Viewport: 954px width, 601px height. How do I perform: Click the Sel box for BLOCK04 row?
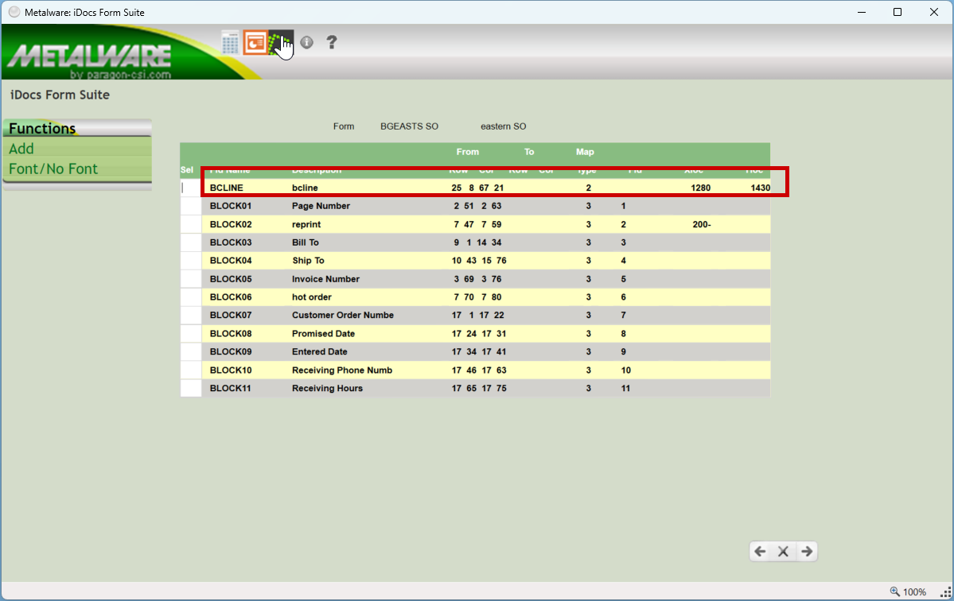(x=190, y=261)
